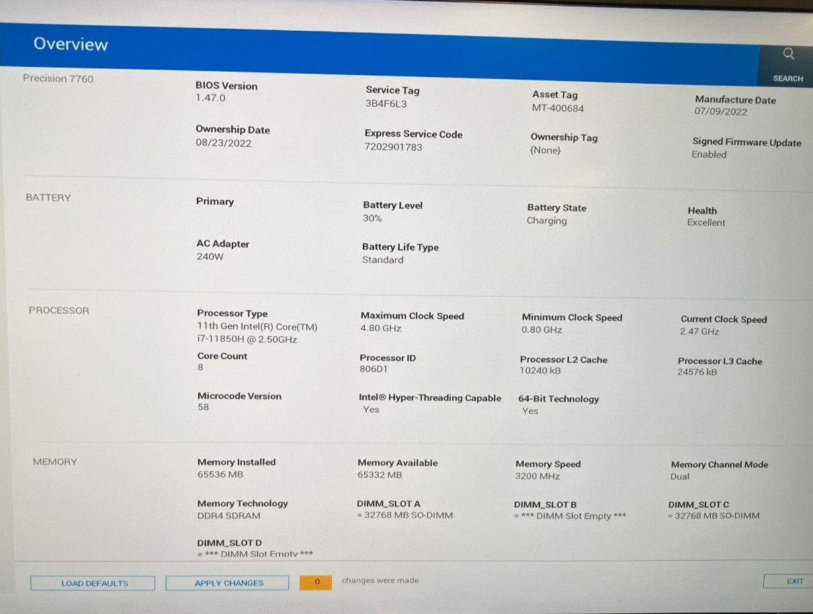Select Service Tag value 3B4F6L3

tap(386, 103)
